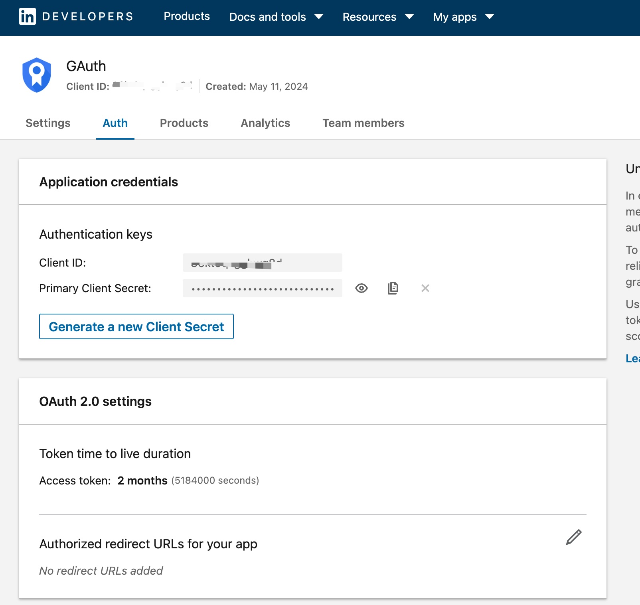The height and width of the screenshot is (605, 640).
Task: Open the Analytics tab
Action: coord(265,123)
